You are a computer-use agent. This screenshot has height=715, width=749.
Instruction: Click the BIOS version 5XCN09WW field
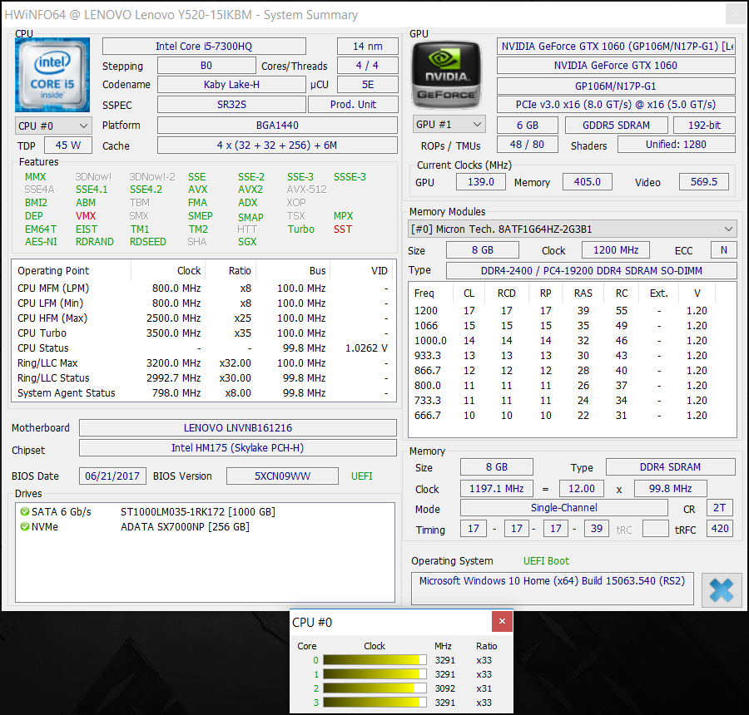(282, 476)
